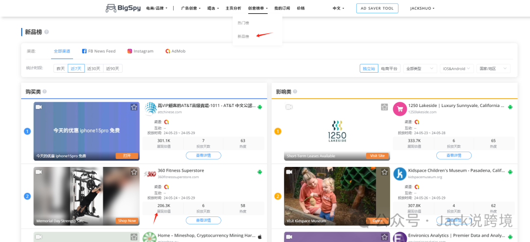Open the iOS&Android platform dropdown
The image size is (530, 242).
tap(456, 69)
